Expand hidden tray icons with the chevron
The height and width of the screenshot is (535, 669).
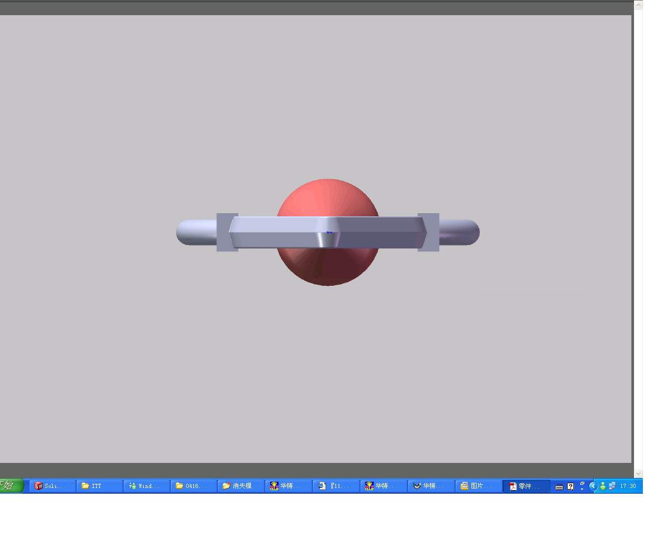[593, 486]
